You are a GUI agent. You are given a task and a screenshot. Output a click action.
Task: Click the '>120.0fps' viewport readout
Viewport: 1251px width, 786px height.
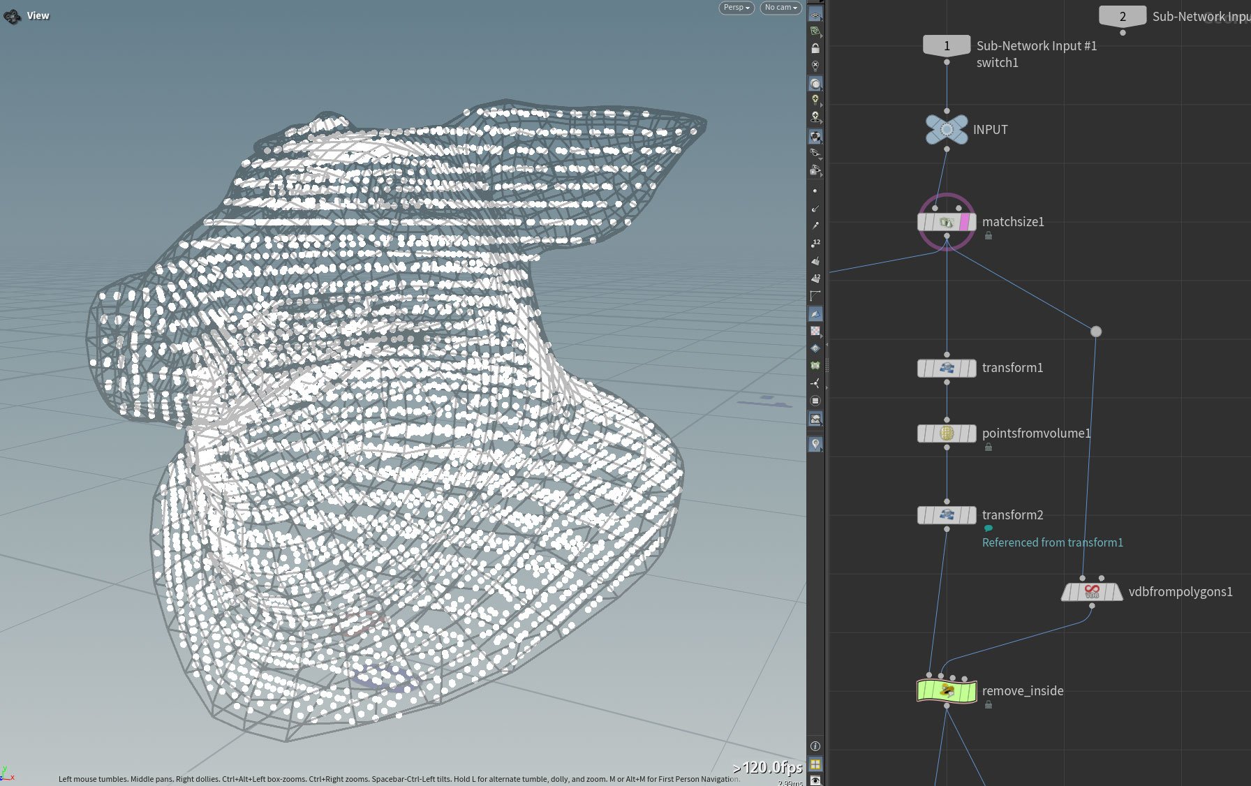click(767, 768)
